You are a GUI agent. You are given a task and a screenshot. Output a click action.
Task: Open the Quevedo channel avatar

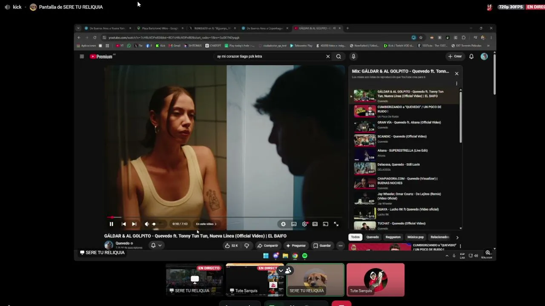pyautogui.click(x=109, y=245)
